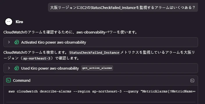Click the Command header label
This screenshot has height=104, width=205.
coord(22,81)
